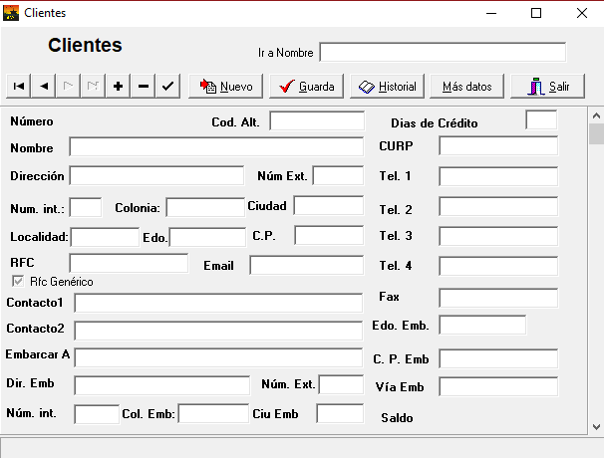
Task: Click the Dias de Crédito field
Action: click(x=541, y=120)
